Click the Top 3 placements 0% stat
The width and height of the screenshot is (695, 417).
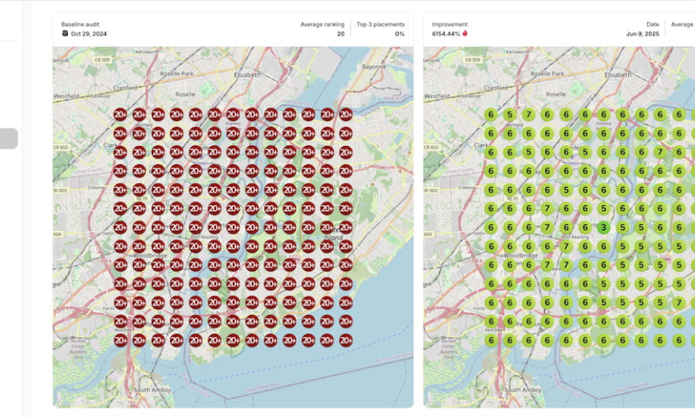(x=400, y=34)
